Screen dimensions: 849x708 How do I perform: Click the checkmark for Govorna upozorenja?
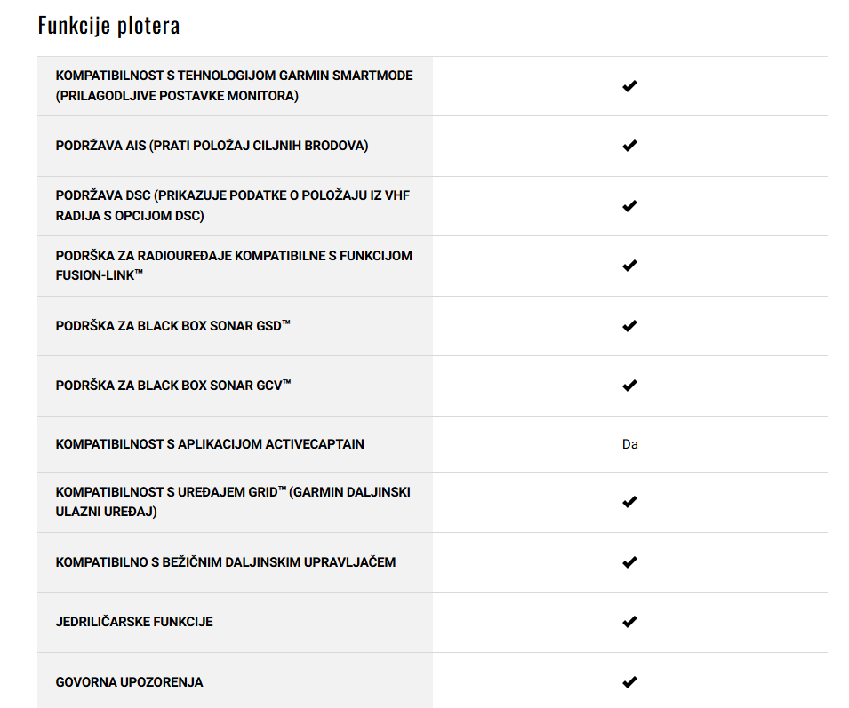click(629, 682)
